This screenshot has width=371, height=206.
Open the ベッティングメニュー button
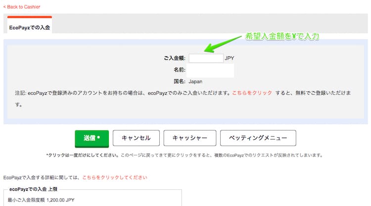pyautogui.click(x=258, y=138)
